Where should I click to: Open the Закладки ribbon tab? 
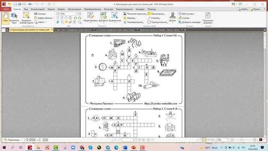140,9
